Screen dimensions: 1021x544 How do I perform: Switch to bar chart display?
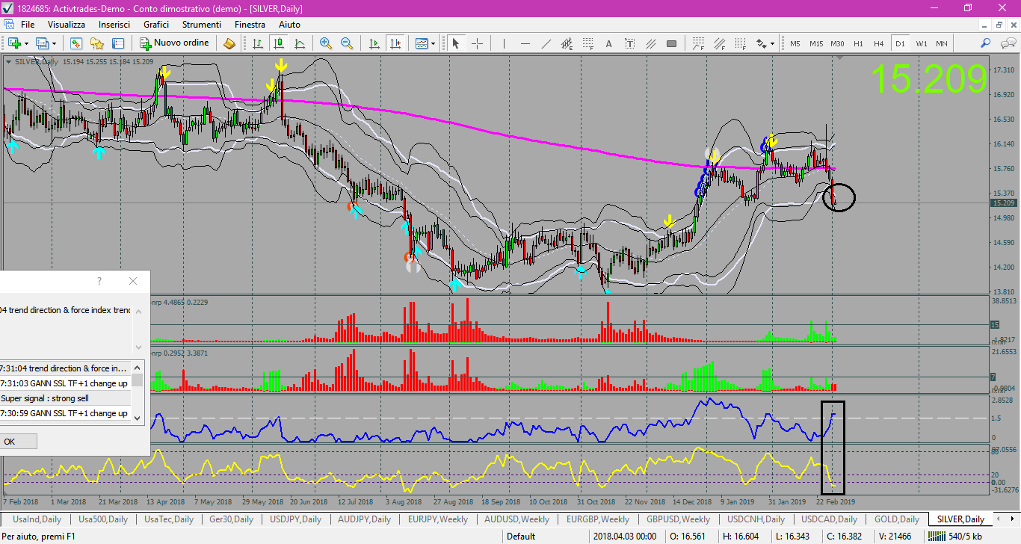(258, 43)
